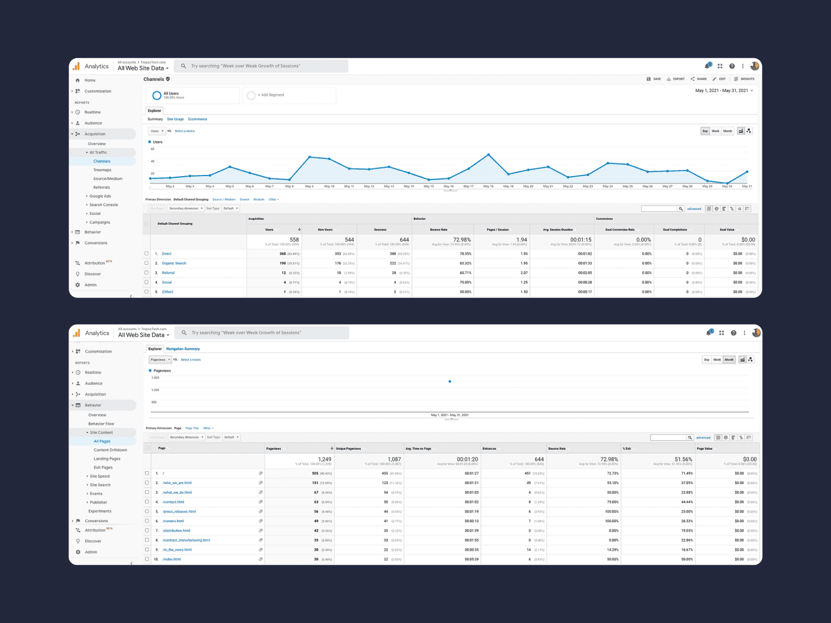Click Select a metric in the Channels chart
Viewport: 831px width, 623px height.
click(x=184, y=131)
